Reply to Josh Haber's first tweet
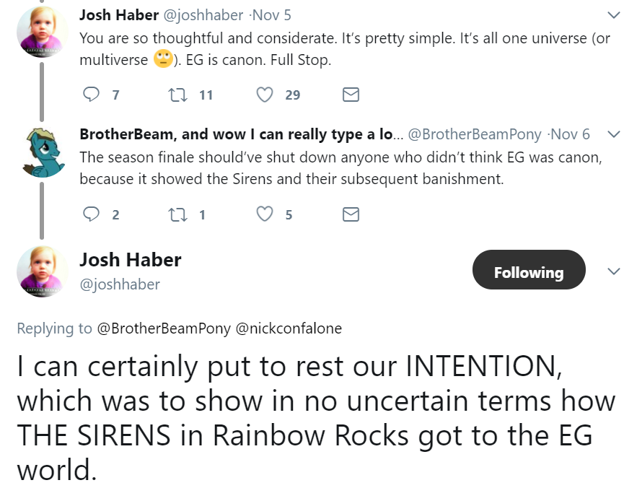 coord(92,95)
